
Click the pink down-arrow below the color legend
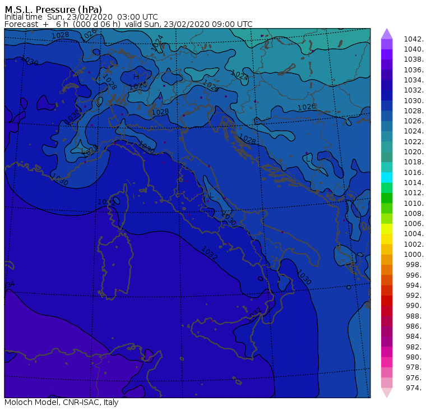click(x=387, y=393)
